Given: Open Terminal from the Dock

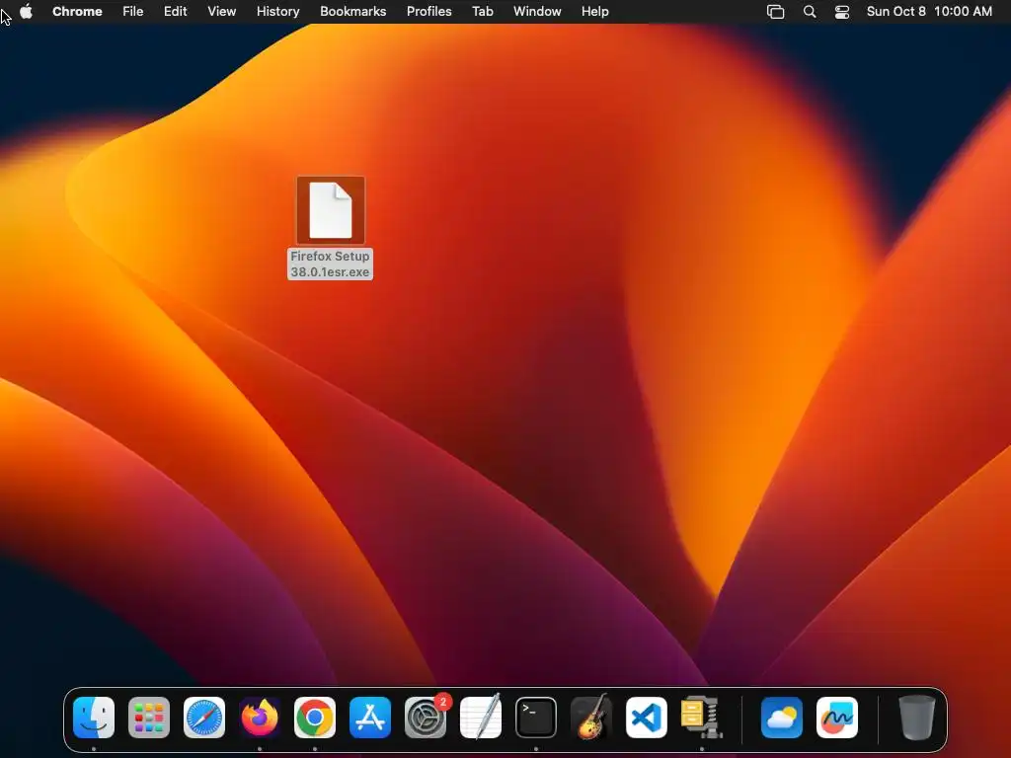Looking at the screenshot, I should tap(536, 718).
